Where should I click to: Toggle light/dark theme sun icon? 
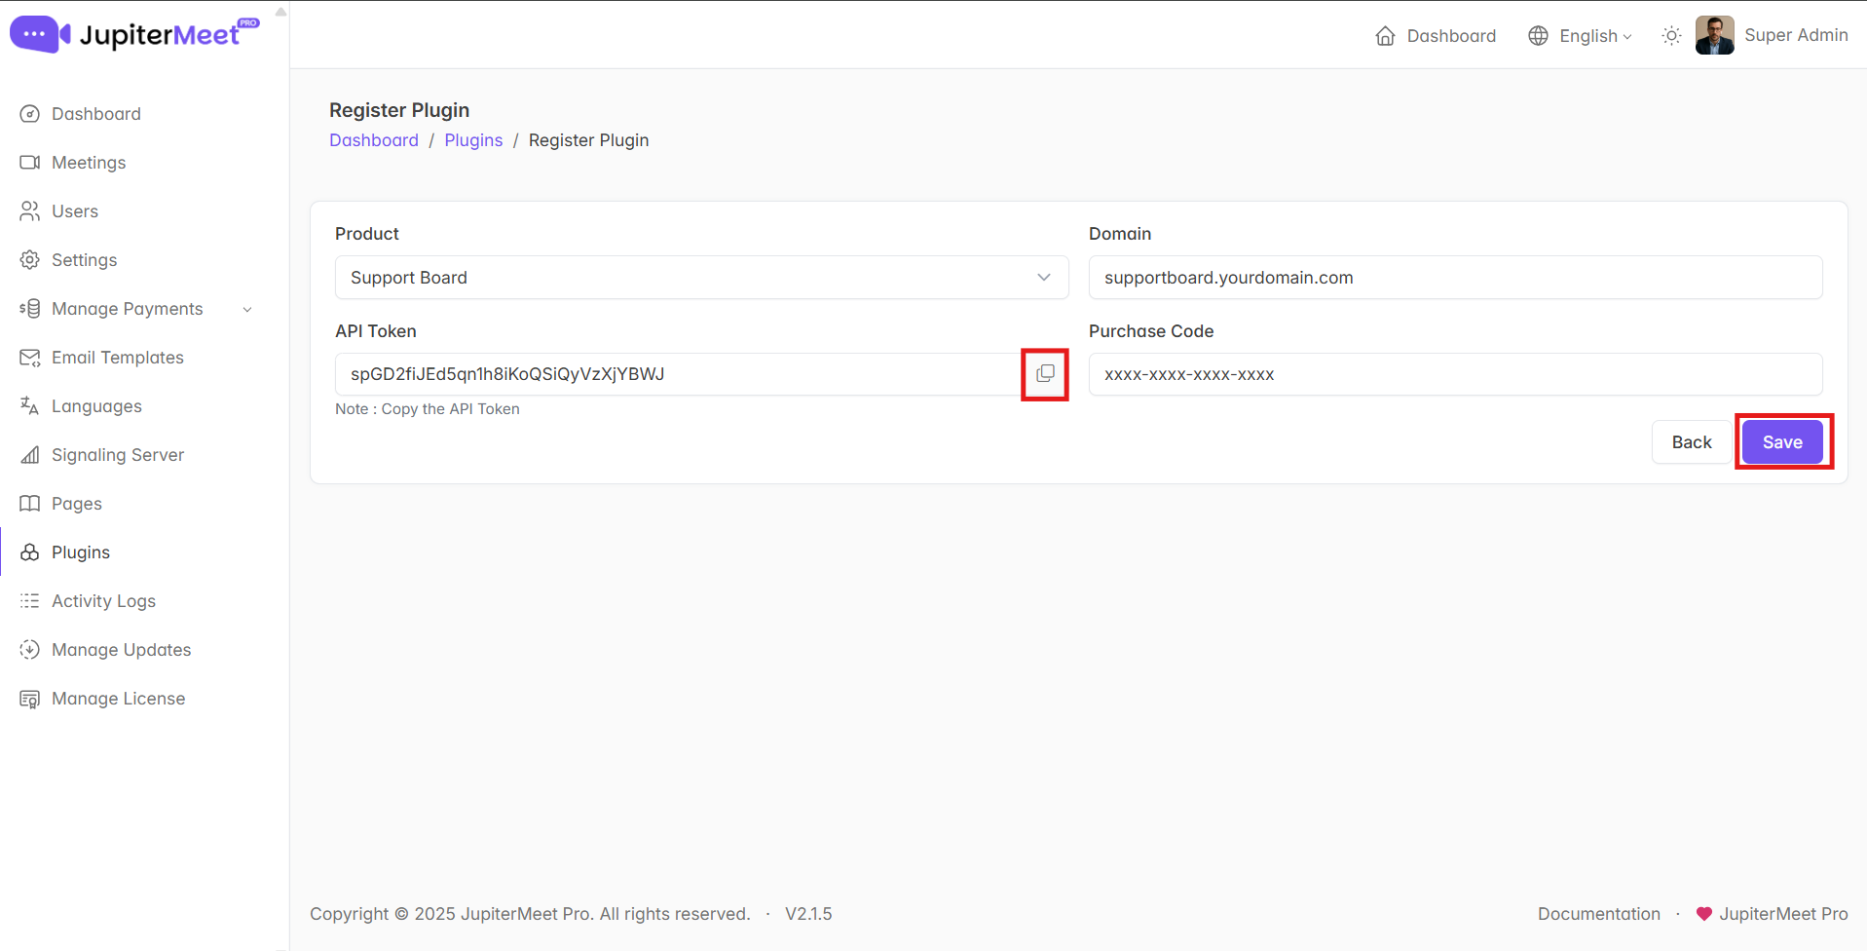pyautogui.click(x=1671, y=36)
